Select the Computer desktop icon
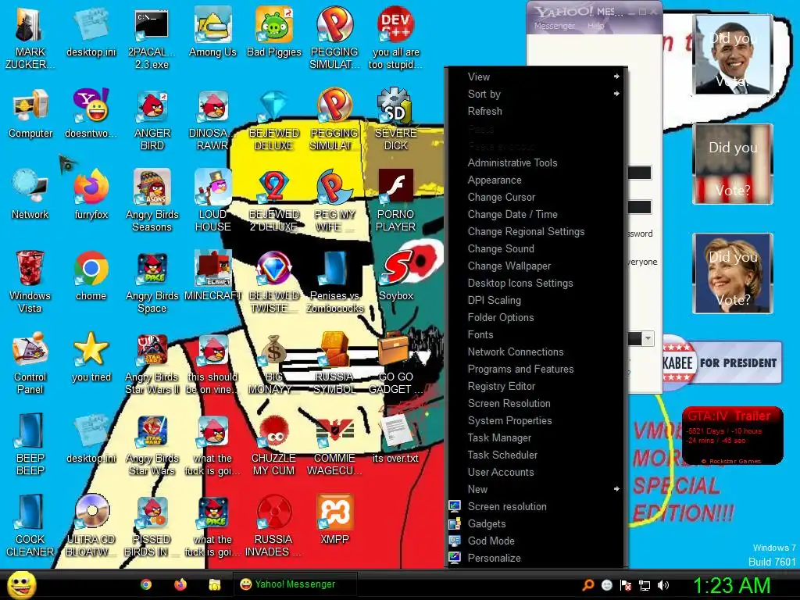 pyautogui.click(x=30, y=113)
